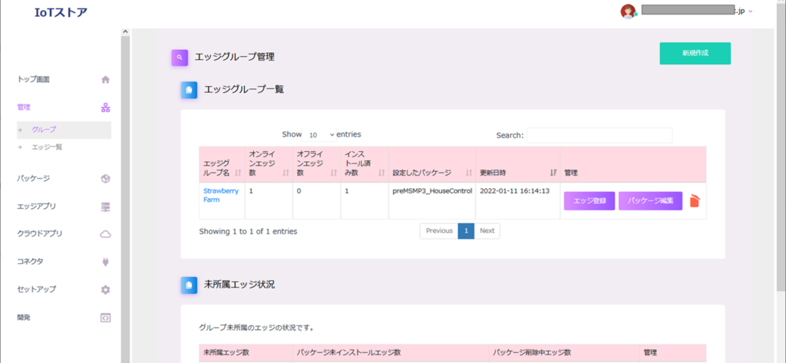The height and width of the screenshot is (363, 786).
Task: Select グループ in the sidebar submenu
Action: 44,130
